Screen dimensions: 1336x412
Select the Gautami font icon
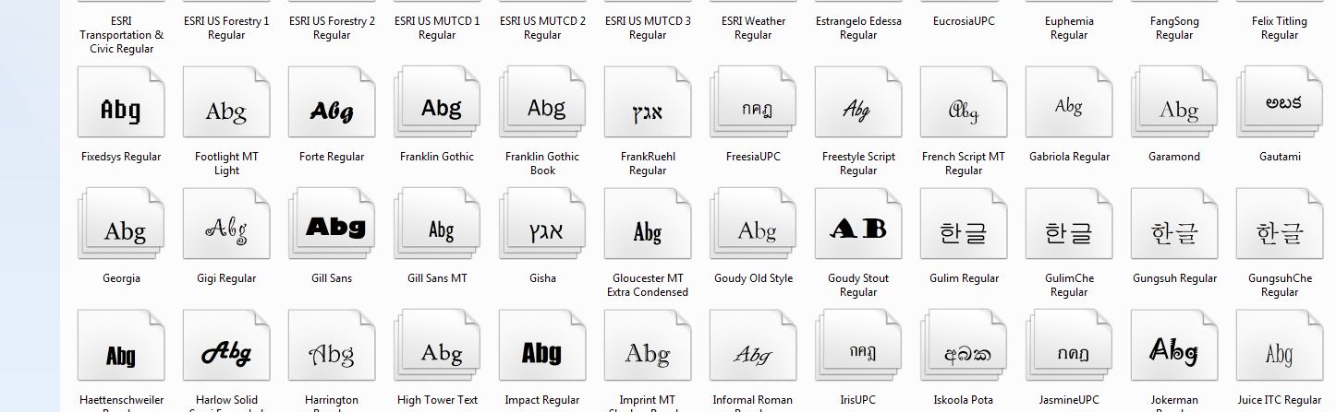coord(1280,103)
